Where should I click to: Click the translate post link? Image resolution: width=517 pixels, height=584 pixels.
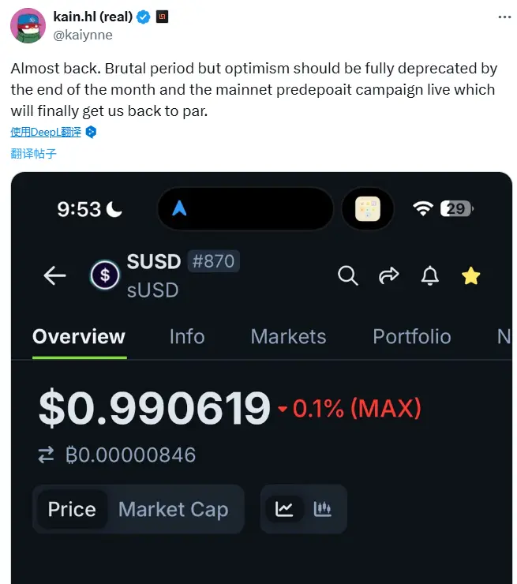point(33,153)
